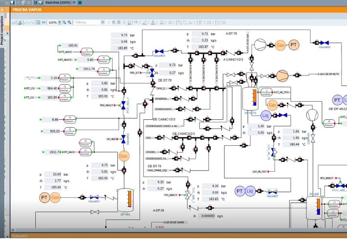The width and height of the screenshot is (347, 248).
Task: Click the orange pump symbol before A 18.A DE DP.46/70
Action: pyautogui.click(x=282, y=76)
